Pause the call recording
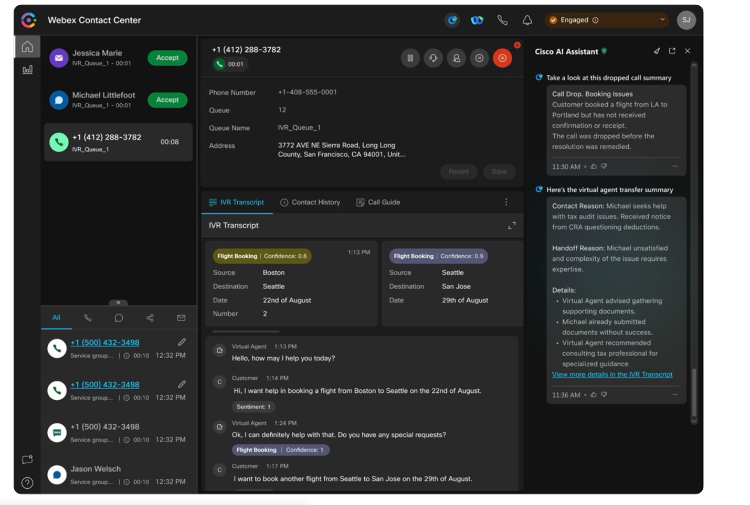The height and width of the screenshot is (505, 750). click(x=479, y=58)
